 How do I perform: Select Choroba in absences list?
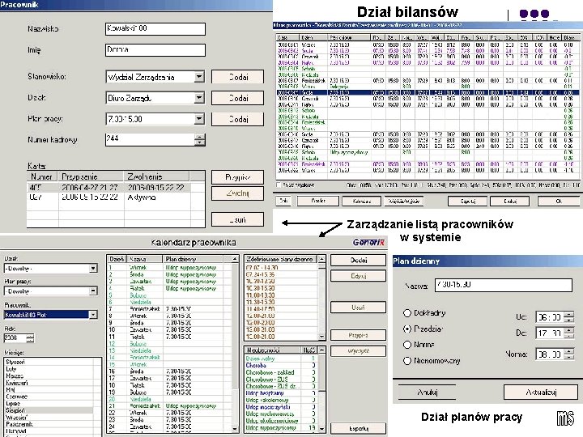coord(282,365)
